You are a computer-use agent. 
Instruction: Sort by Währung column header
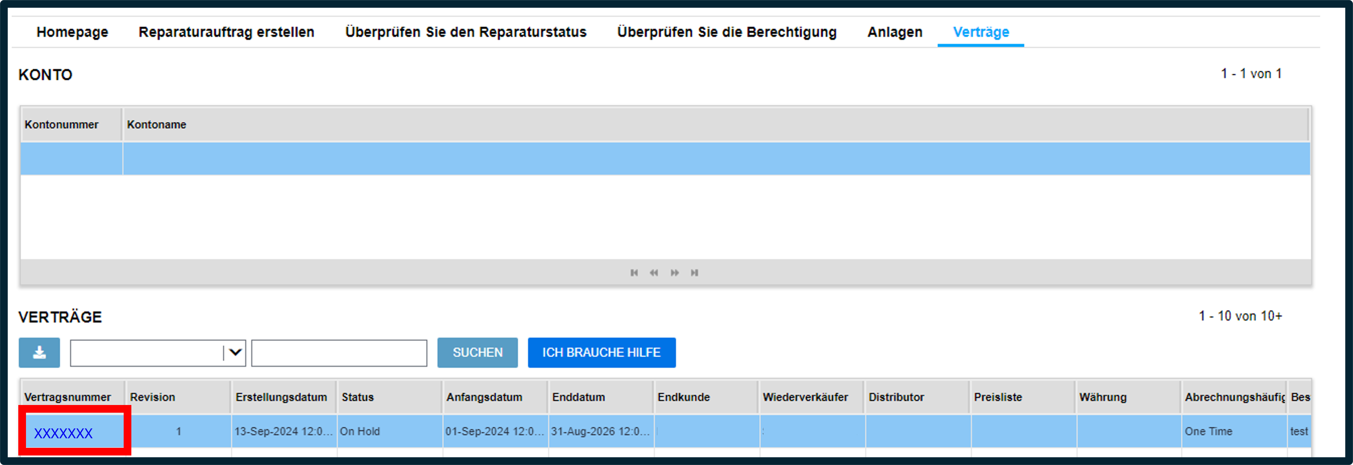(1128, 397)
